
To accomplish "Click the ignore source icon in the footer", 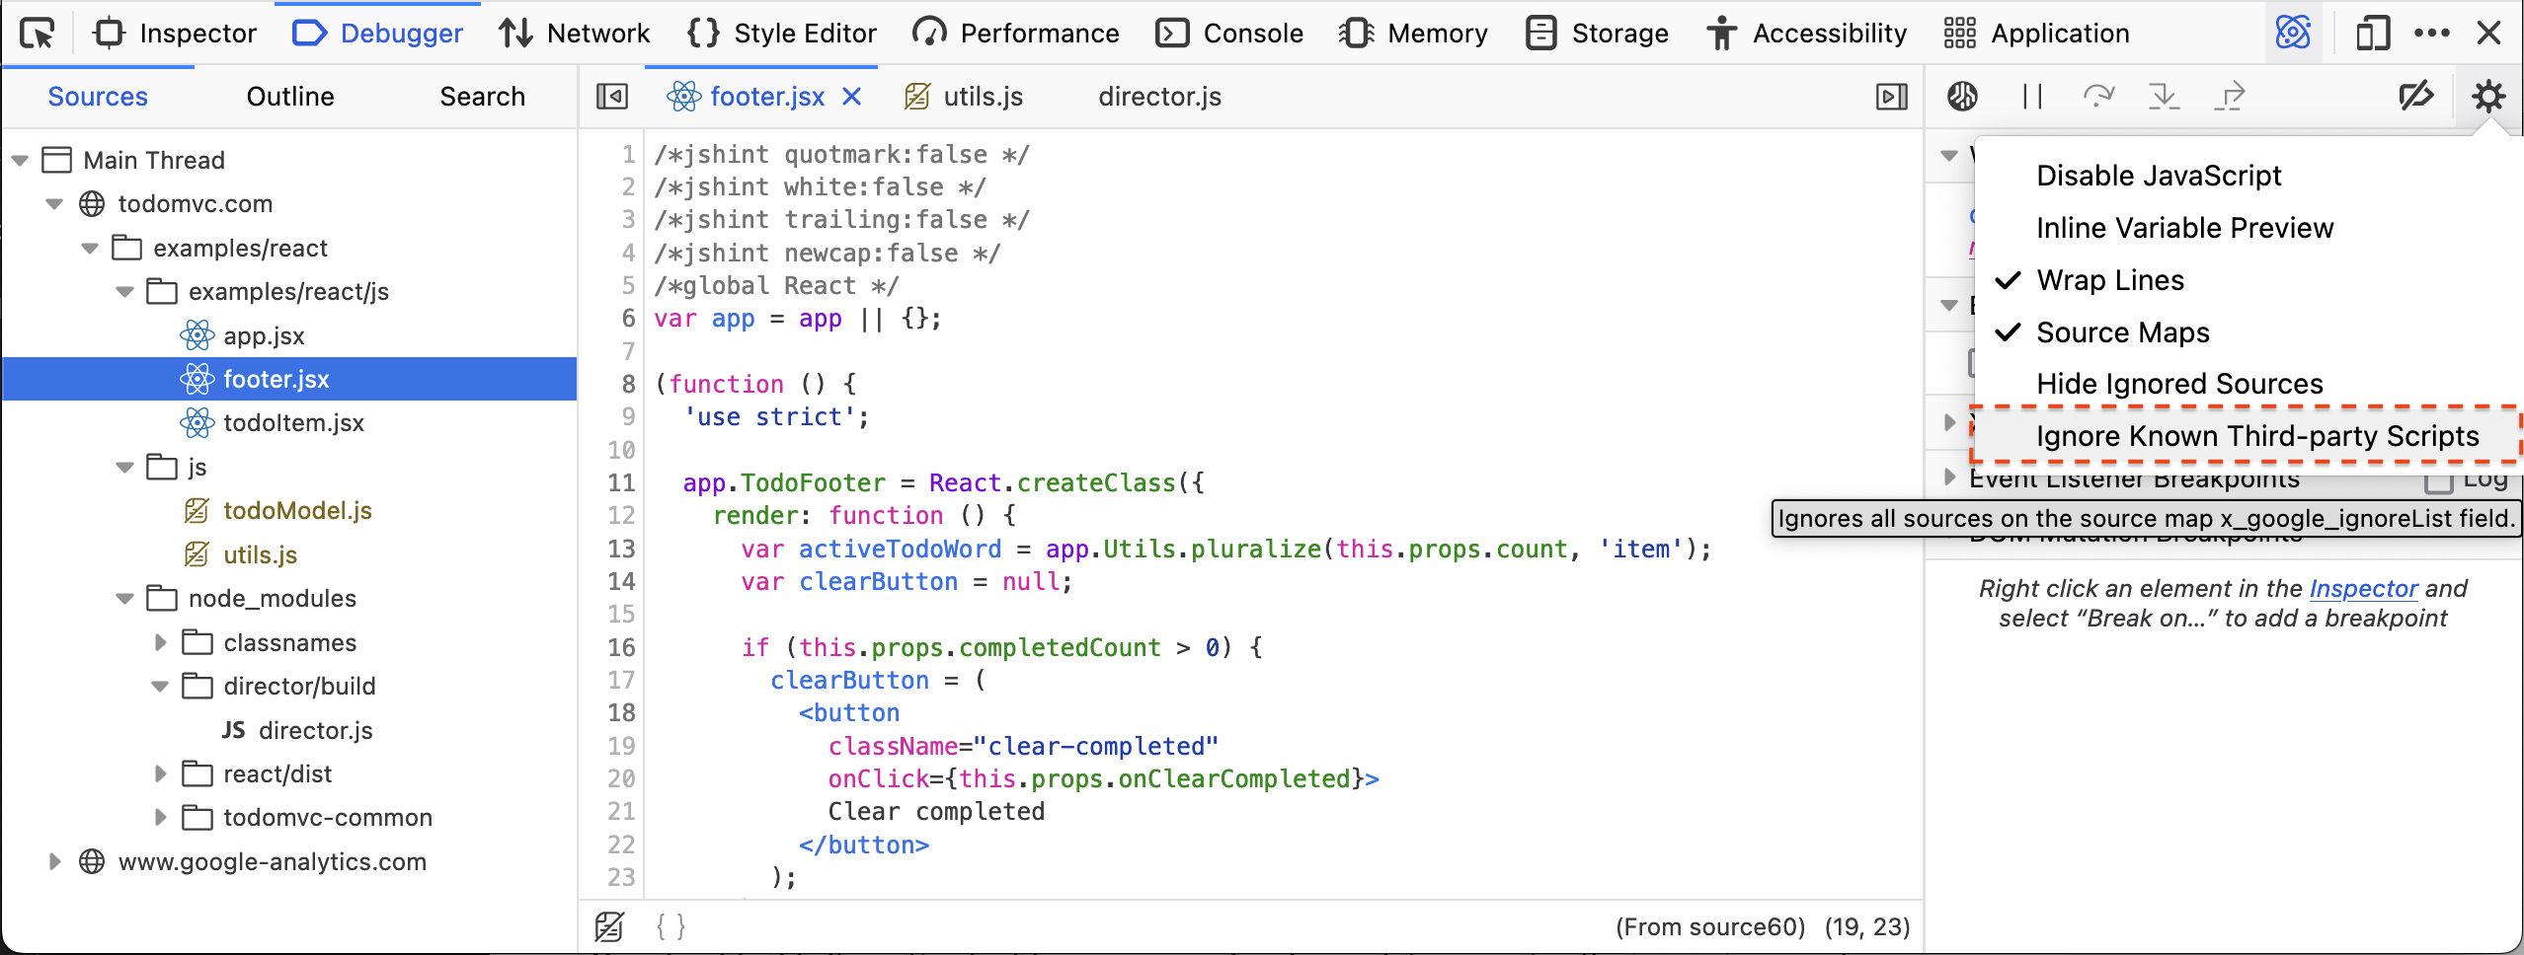I will (609, 926).
